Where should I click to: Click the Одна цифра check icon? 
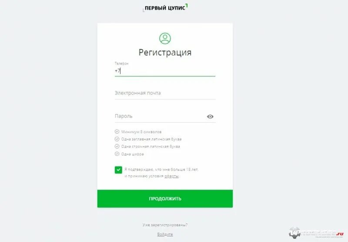(117, 154)
